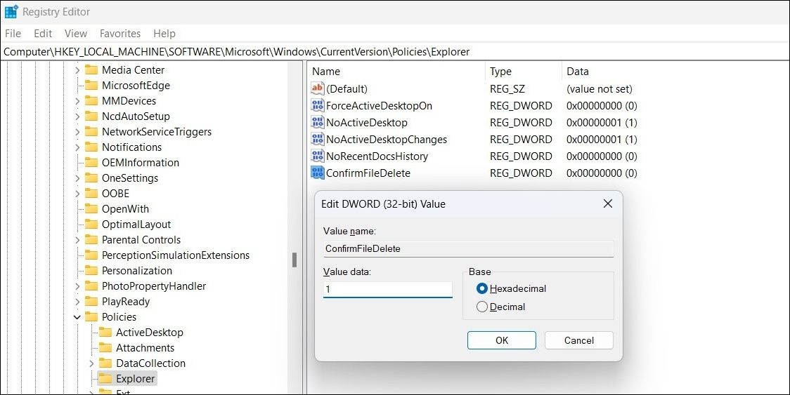Collapse the Policies tree node
This screenshot has width=790, height=395.
coord(77,317)
